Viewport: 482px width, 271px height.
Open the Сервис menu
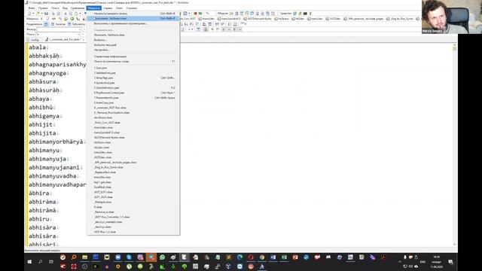point(108,8)
